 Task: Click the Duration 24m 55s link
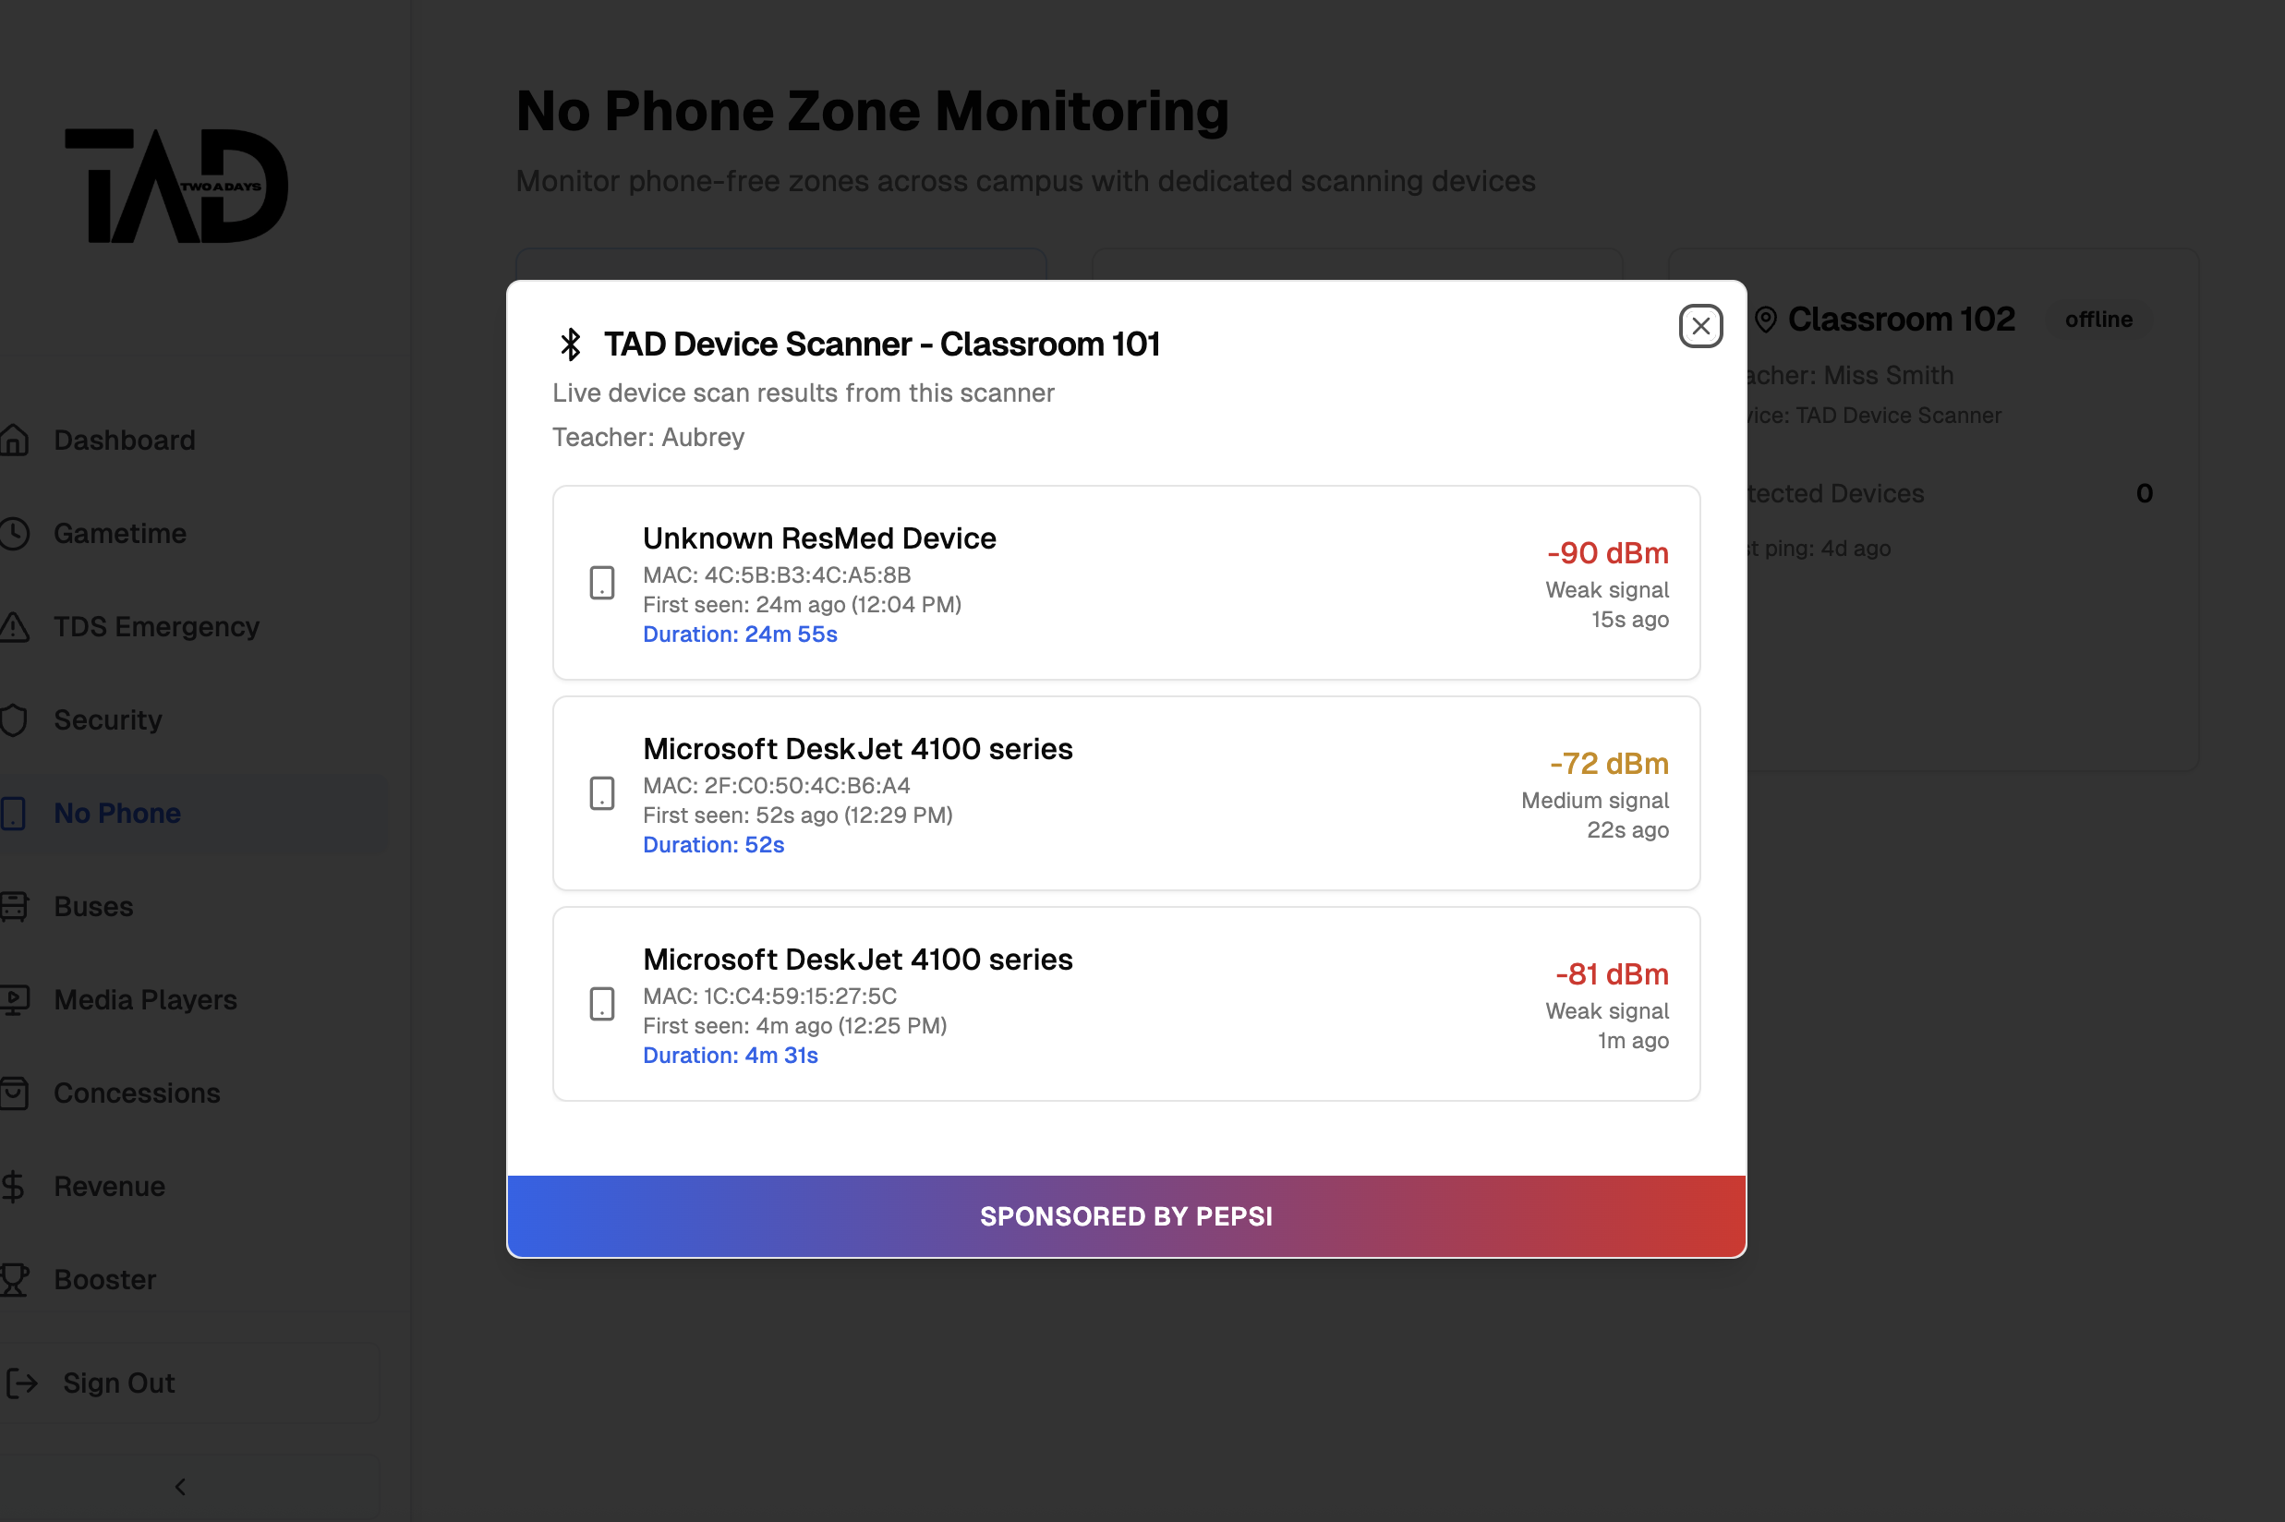(x=740, y=634)
